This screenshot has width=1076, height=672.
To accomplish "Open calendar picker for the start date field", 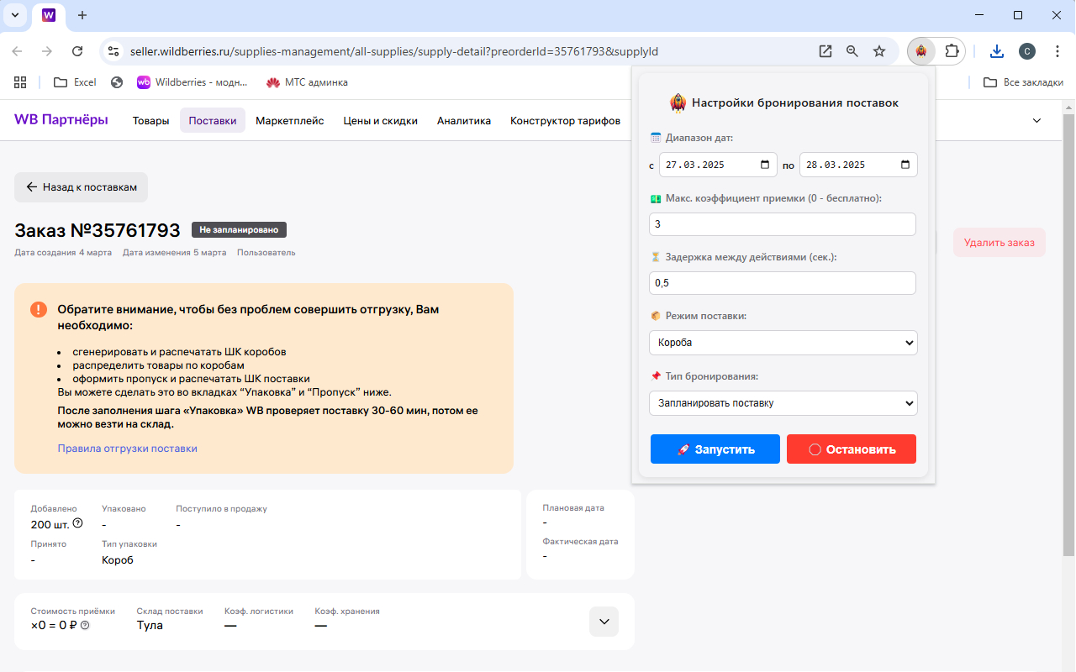I will point(767,165).
